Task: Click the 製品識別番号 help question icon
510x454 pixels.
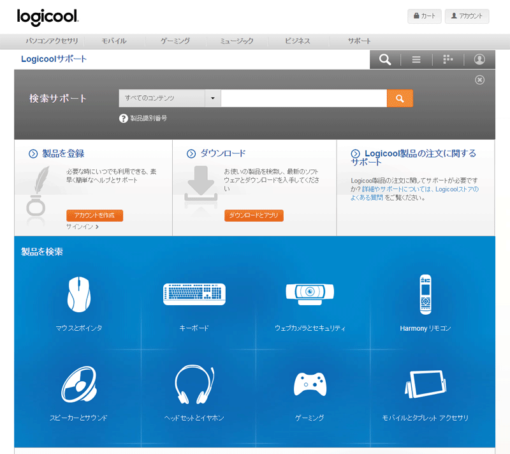Action: (123, 118)
